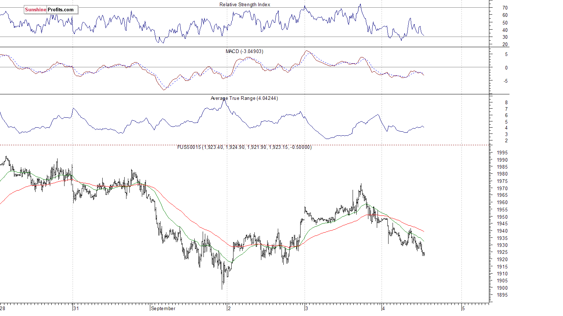Image resolution: width=563 pixels, height=316 pixels.
Task: Click the ATR axis value 8
Action: click(507, 102)
